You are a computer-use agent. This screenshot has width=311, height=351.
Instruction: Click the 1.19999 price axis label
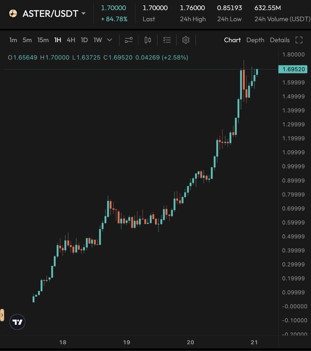293,138
